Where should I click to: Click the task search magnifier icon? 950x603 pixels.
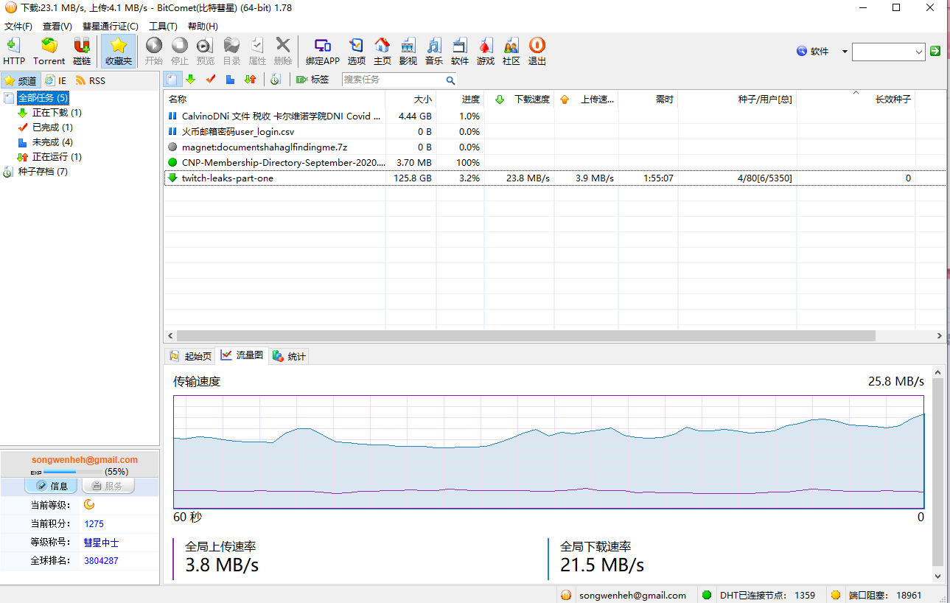[x=450, y=80]
